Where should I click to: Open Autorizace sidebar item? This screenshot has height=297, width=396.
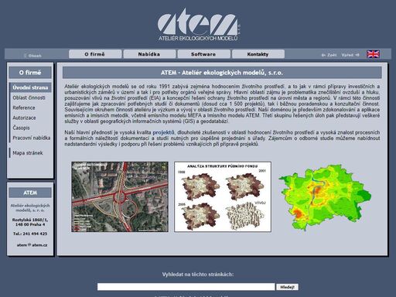(x=24, y=118)
